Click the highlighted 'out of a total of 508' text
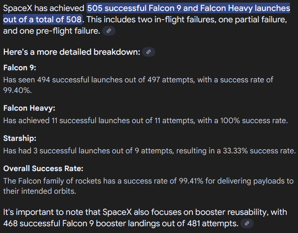Image resolution: width=298 pixels, height=233 pixels. [x=42, y=20]
